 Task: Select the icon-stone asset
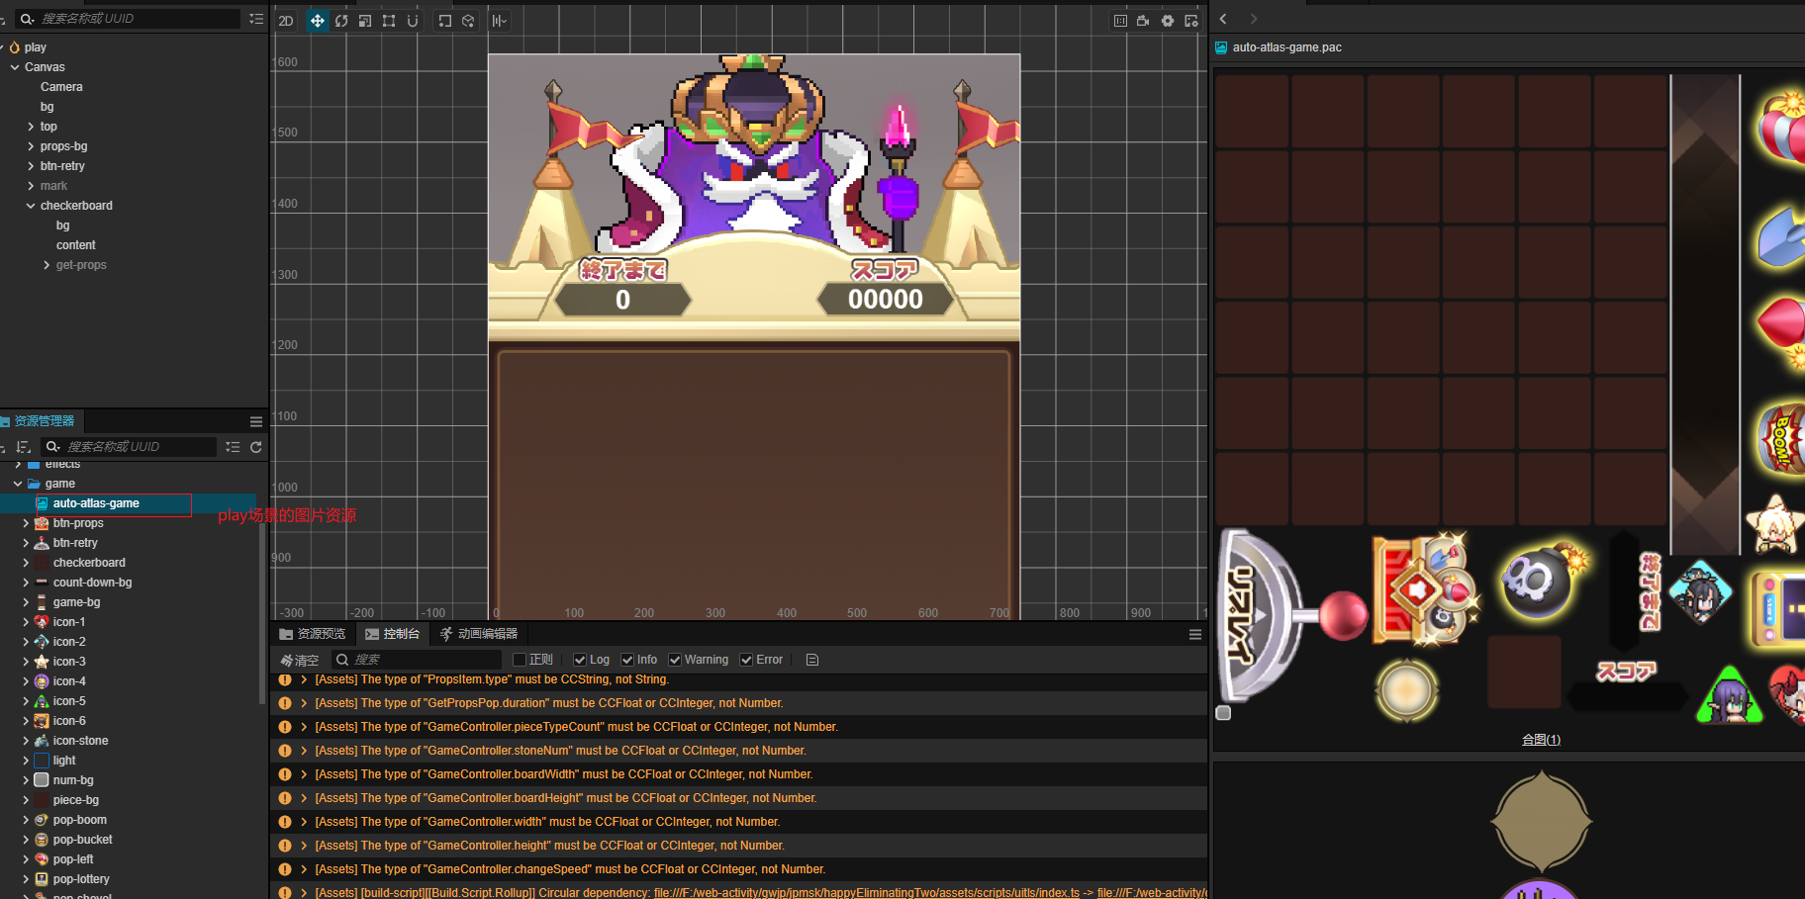(80, 741)
